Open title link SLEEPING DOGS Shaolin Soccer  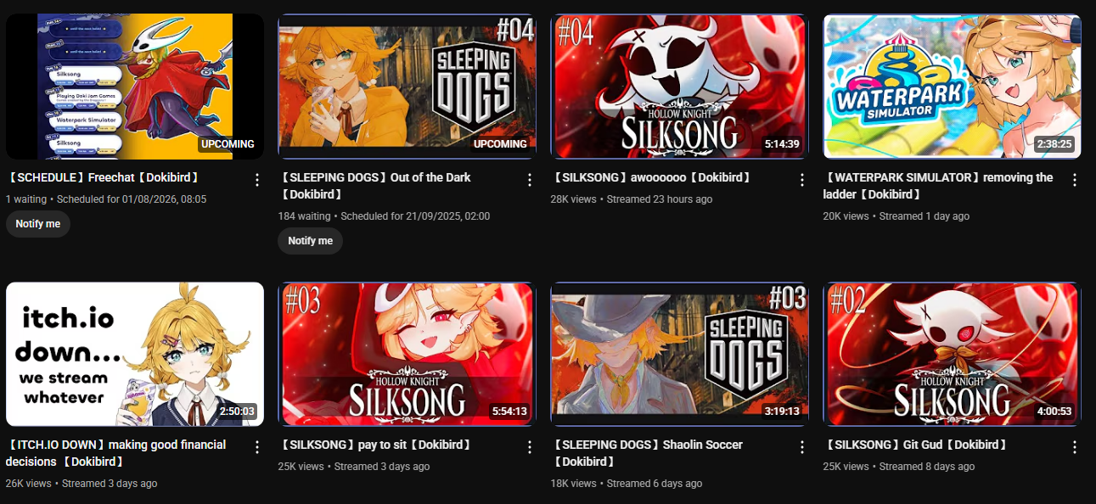(648, 453)
